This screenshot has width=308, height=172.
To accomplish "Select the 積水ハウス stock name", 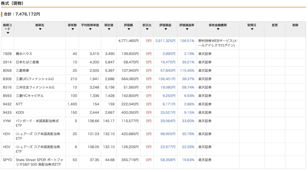I will 24,54.
